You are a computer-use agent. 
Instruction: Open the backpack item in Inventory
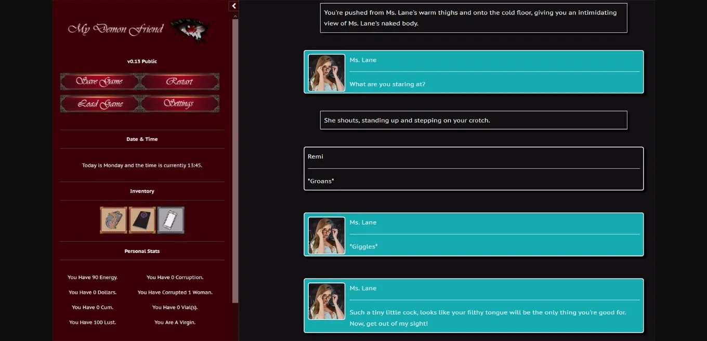tap(113, 220)
